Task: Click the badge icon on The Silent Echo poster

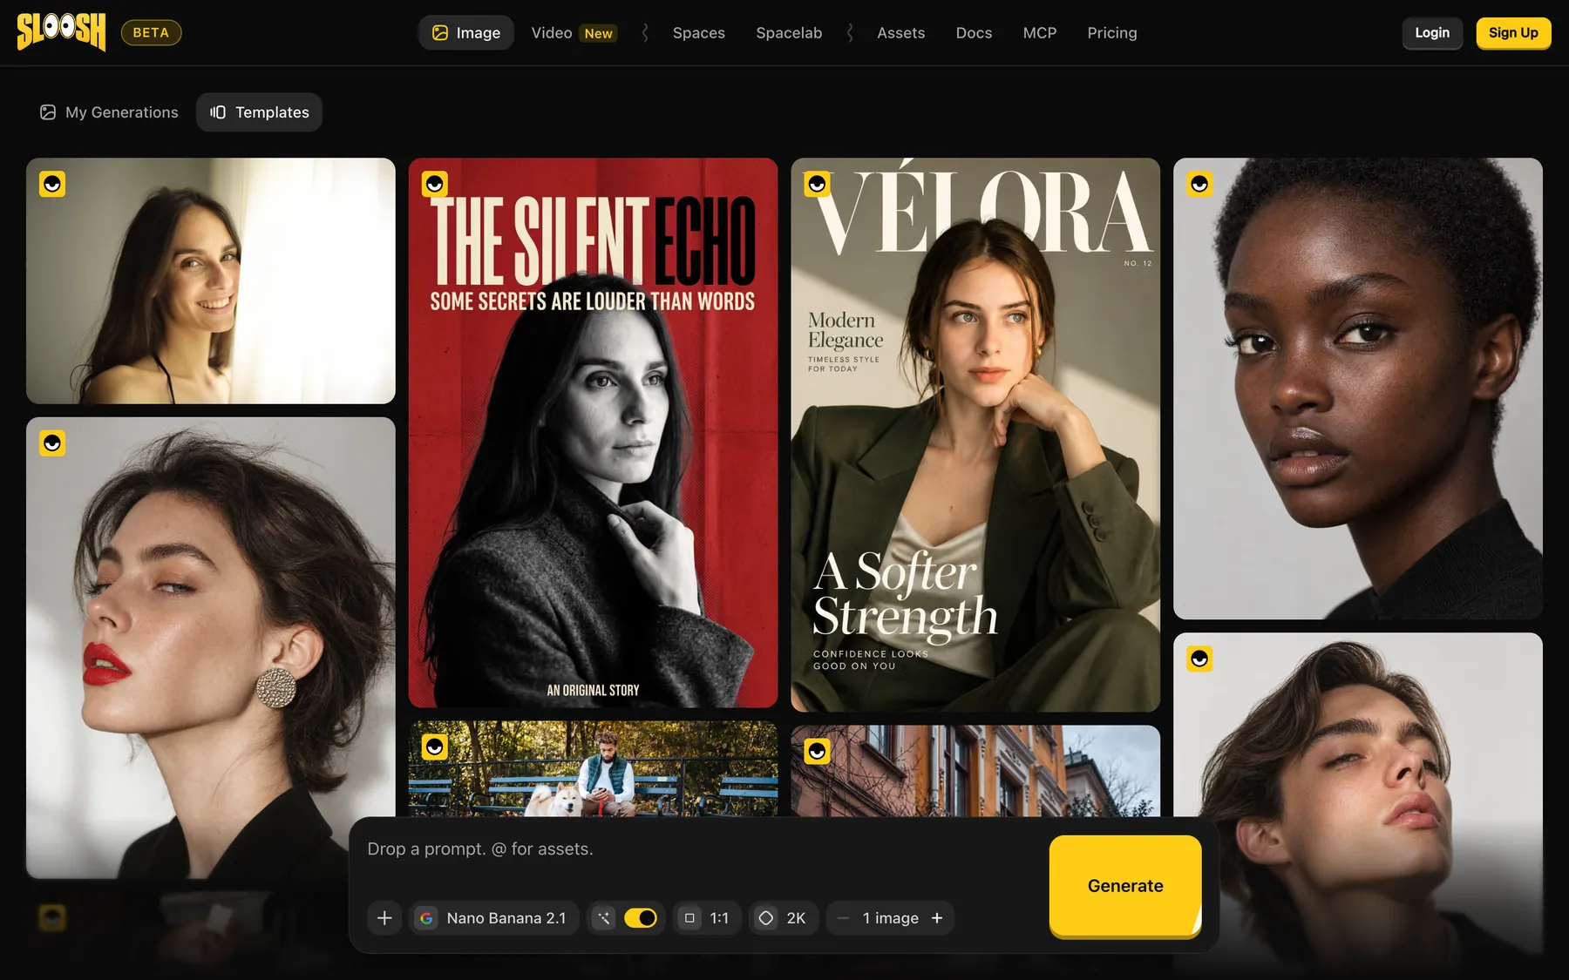Action: (x=435, y=184)
